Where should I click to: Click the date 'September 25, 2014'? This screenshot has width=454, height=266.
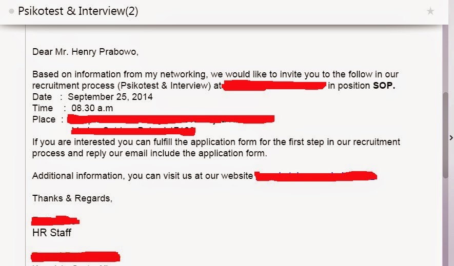110,97
